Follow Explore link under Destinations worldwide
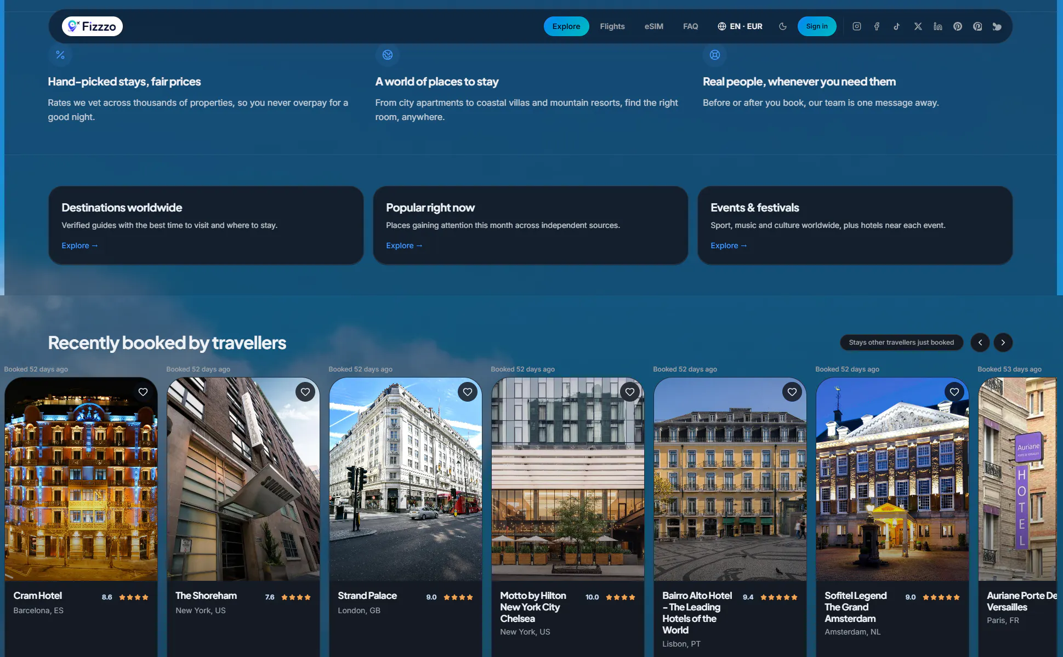 click(79, 245)
